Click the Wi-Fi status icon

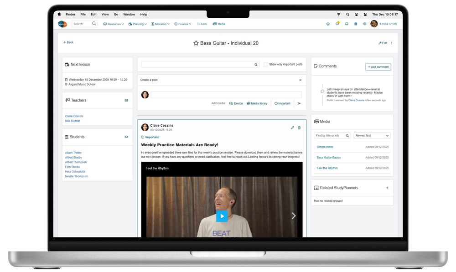click(x=338, y=14)
